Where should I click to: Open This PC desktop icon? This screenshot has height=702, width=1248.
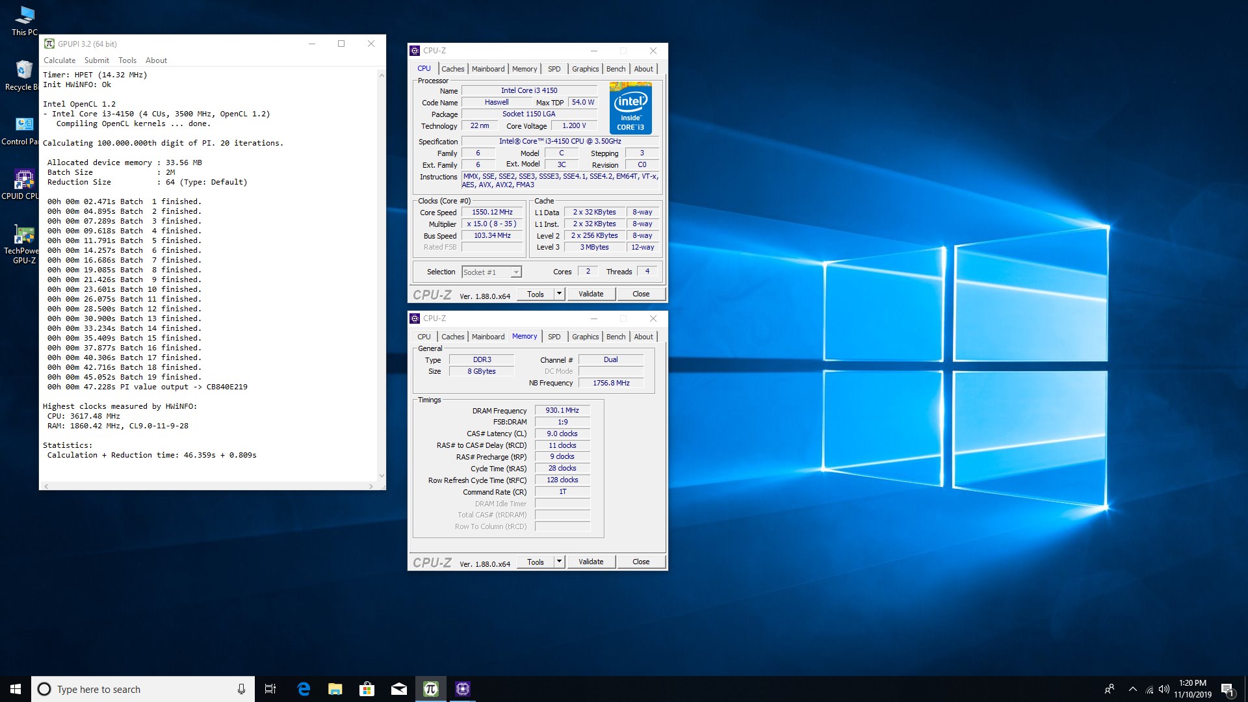(x=24, y=21)
